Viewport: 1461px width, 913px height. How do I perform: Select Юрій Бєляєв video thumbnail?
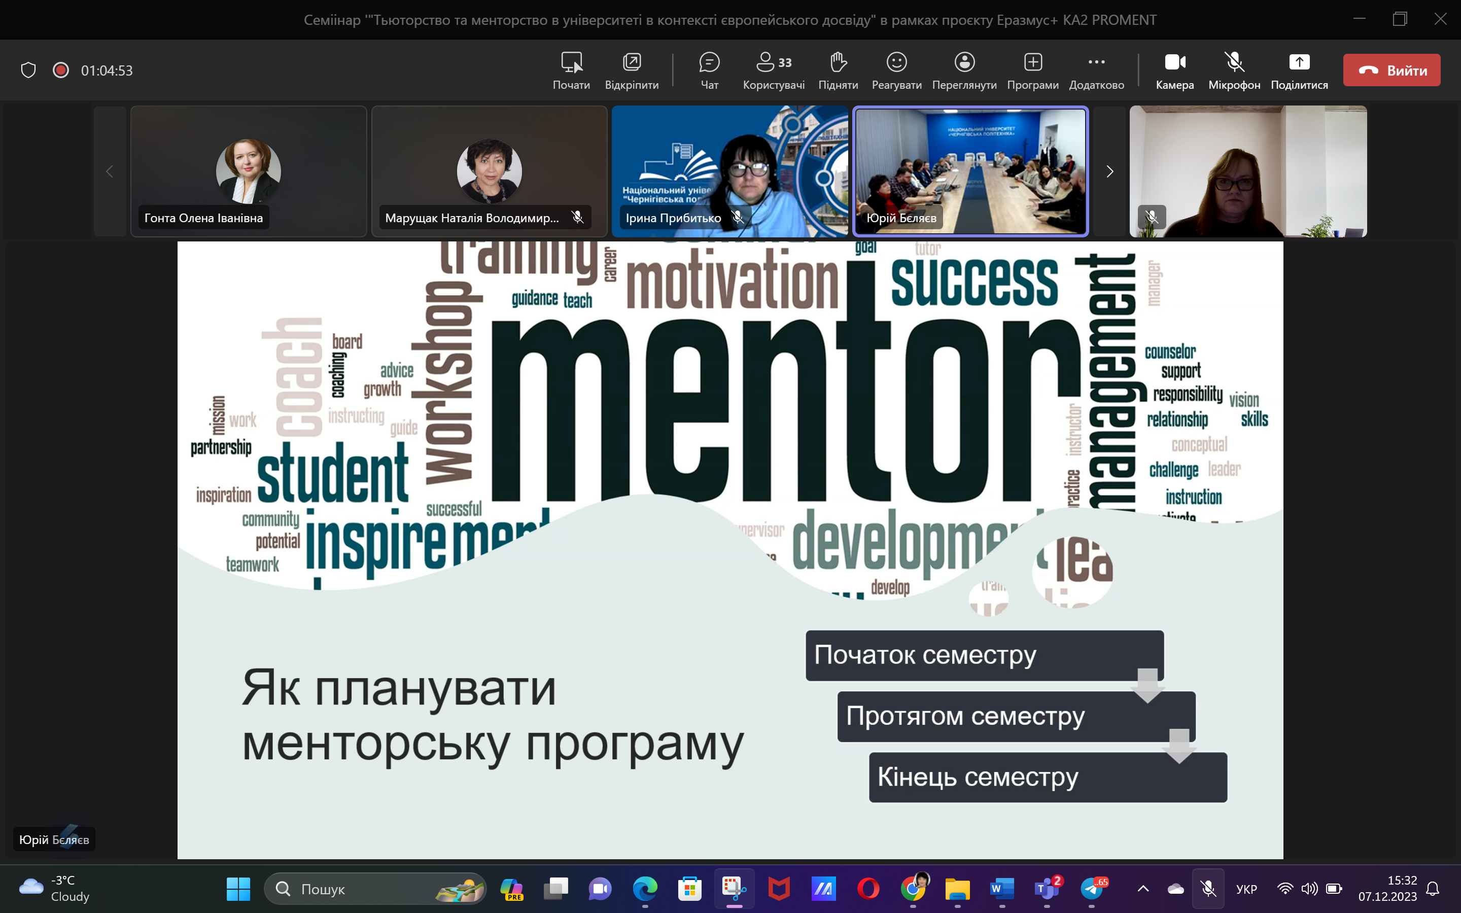pos(970,171)
